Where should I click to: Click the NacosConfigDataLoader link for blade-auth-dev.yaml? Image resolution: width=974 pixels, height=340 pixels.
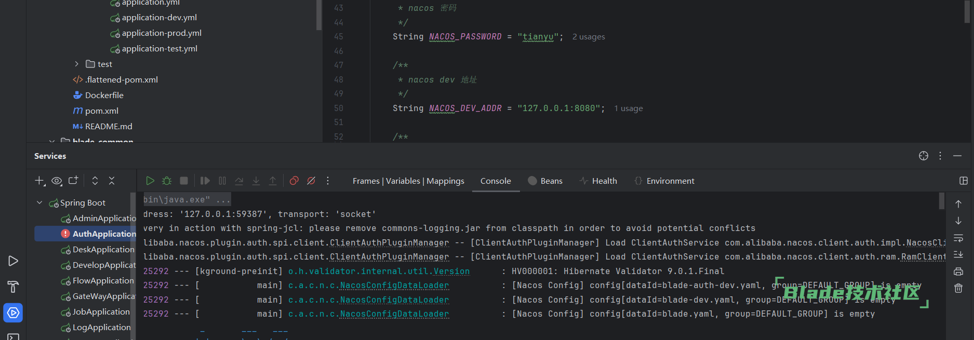(x=394, y=285)
